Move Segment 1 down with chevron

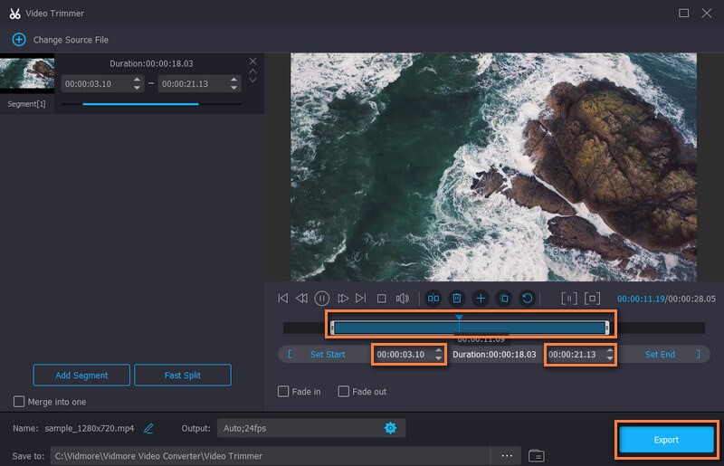point(252,81)
